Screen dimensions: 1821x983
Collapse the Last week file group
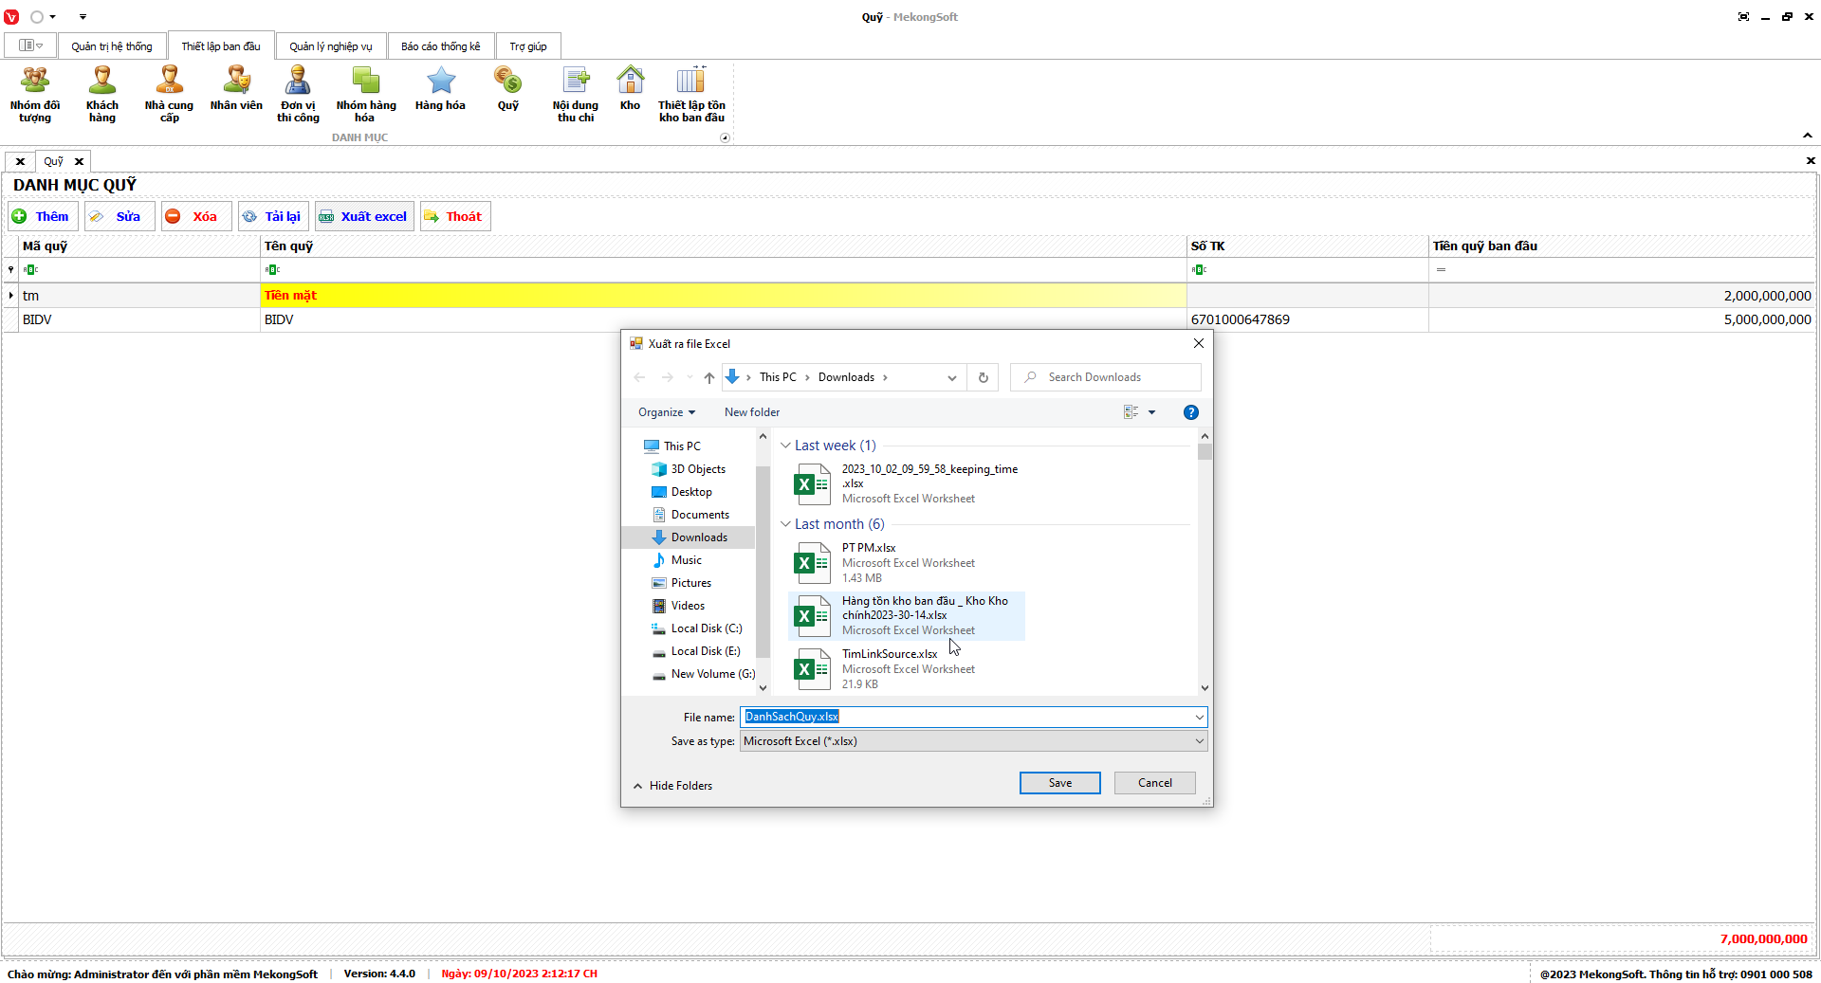[785, 446]
